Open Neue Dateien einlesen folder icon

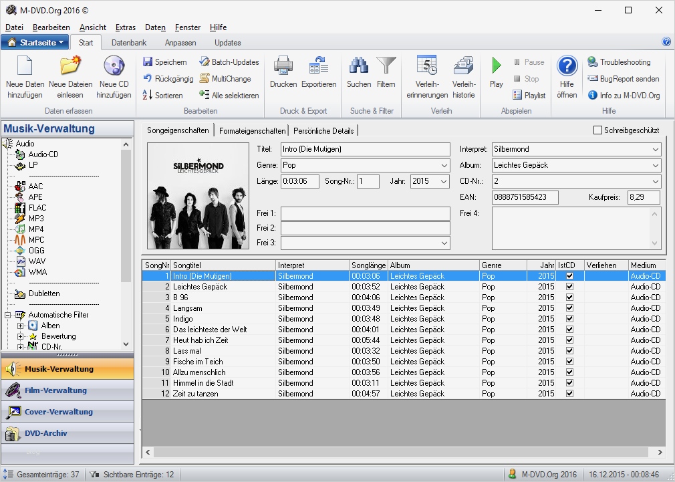pos(70,66)
